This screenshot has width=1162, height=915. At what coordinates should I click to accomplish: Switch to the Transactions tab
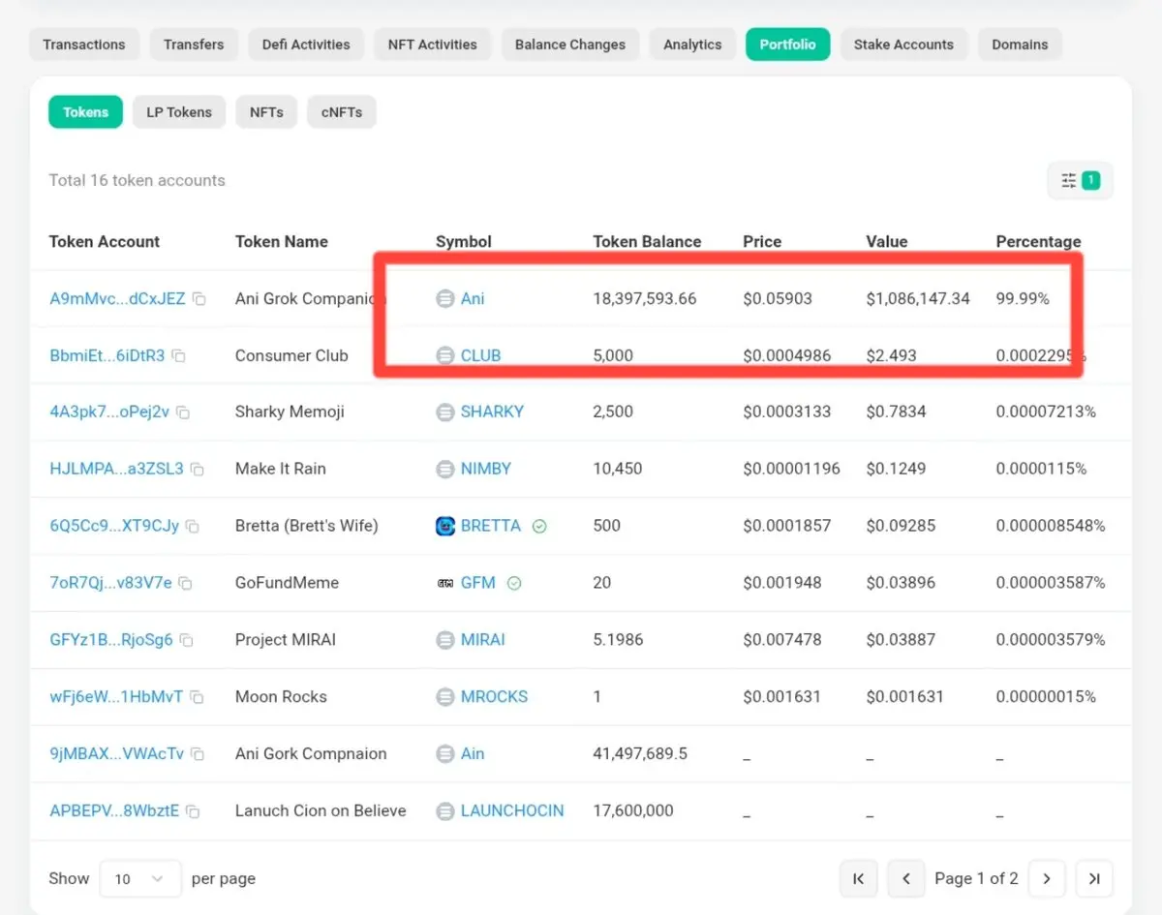(84, 45)
